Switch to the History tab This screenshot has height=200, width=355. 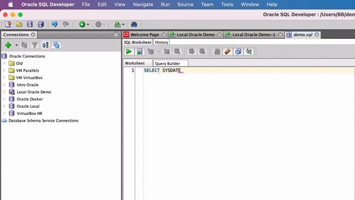tap(161, 42)
